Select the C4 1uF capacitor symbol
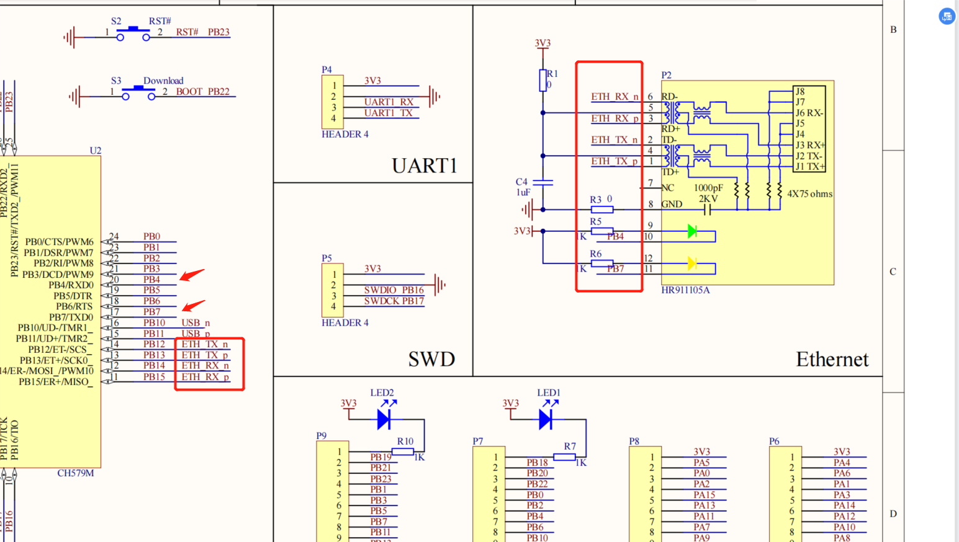This screenshot has width=959, height=542. [x=543, y=182]
